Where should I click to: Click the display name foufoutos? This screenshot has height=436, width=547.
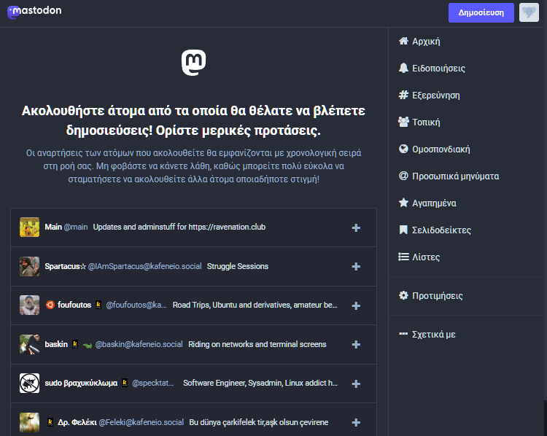(74, 305)
